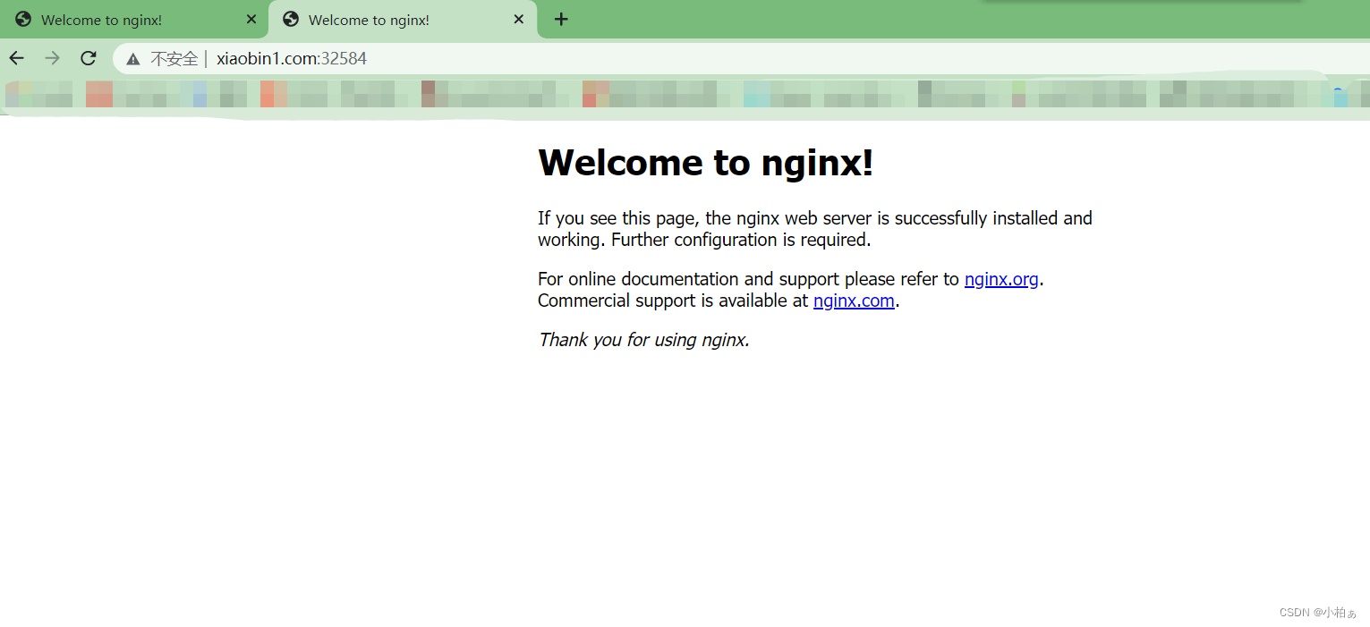This screenshot has width=1370, height=627.
Task: Click the port number 32584 in URL
Action: point(347,59)
